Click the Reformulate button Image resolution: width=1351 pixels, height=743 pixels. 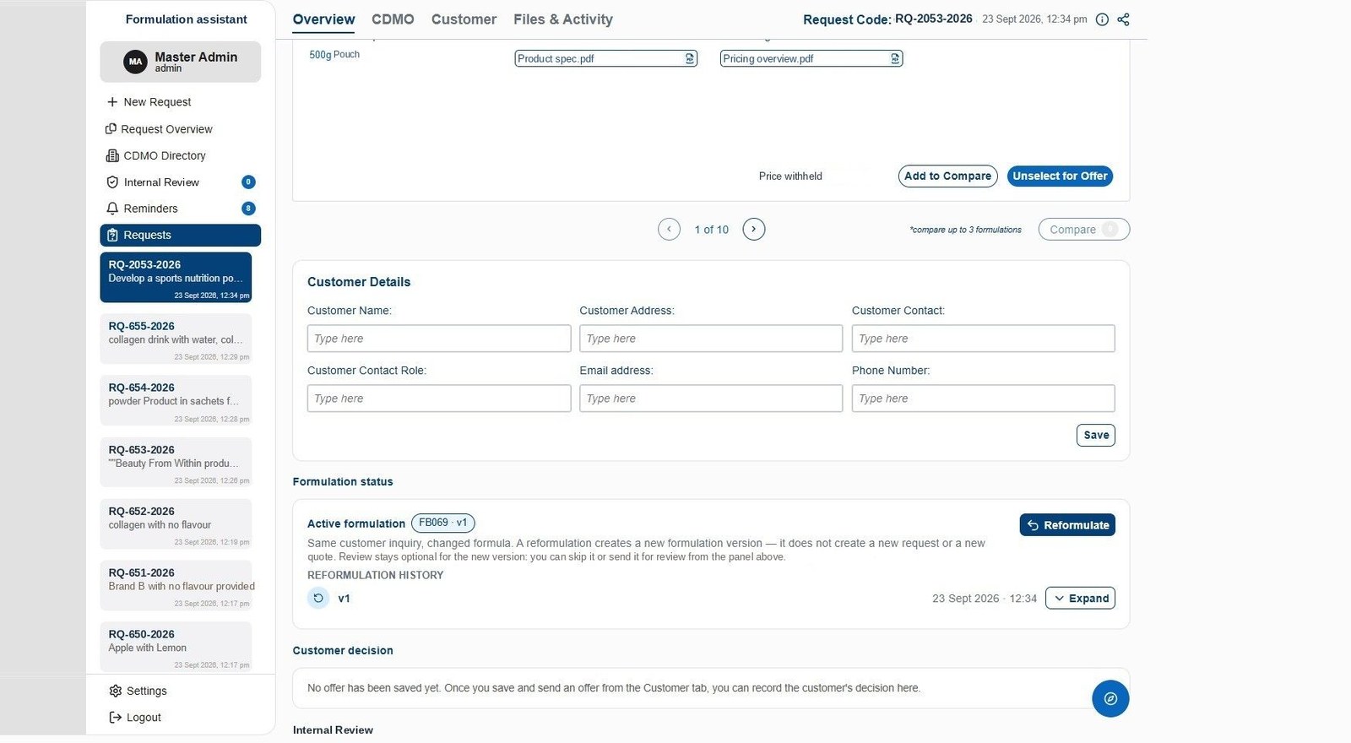pos(1067,524)
